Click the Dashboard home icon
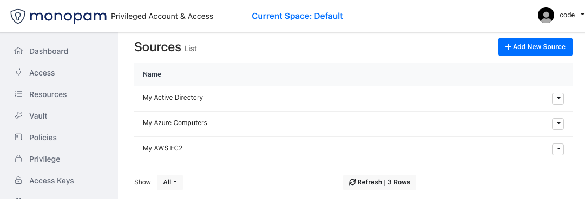585x199 pixels. click(18, 51)
